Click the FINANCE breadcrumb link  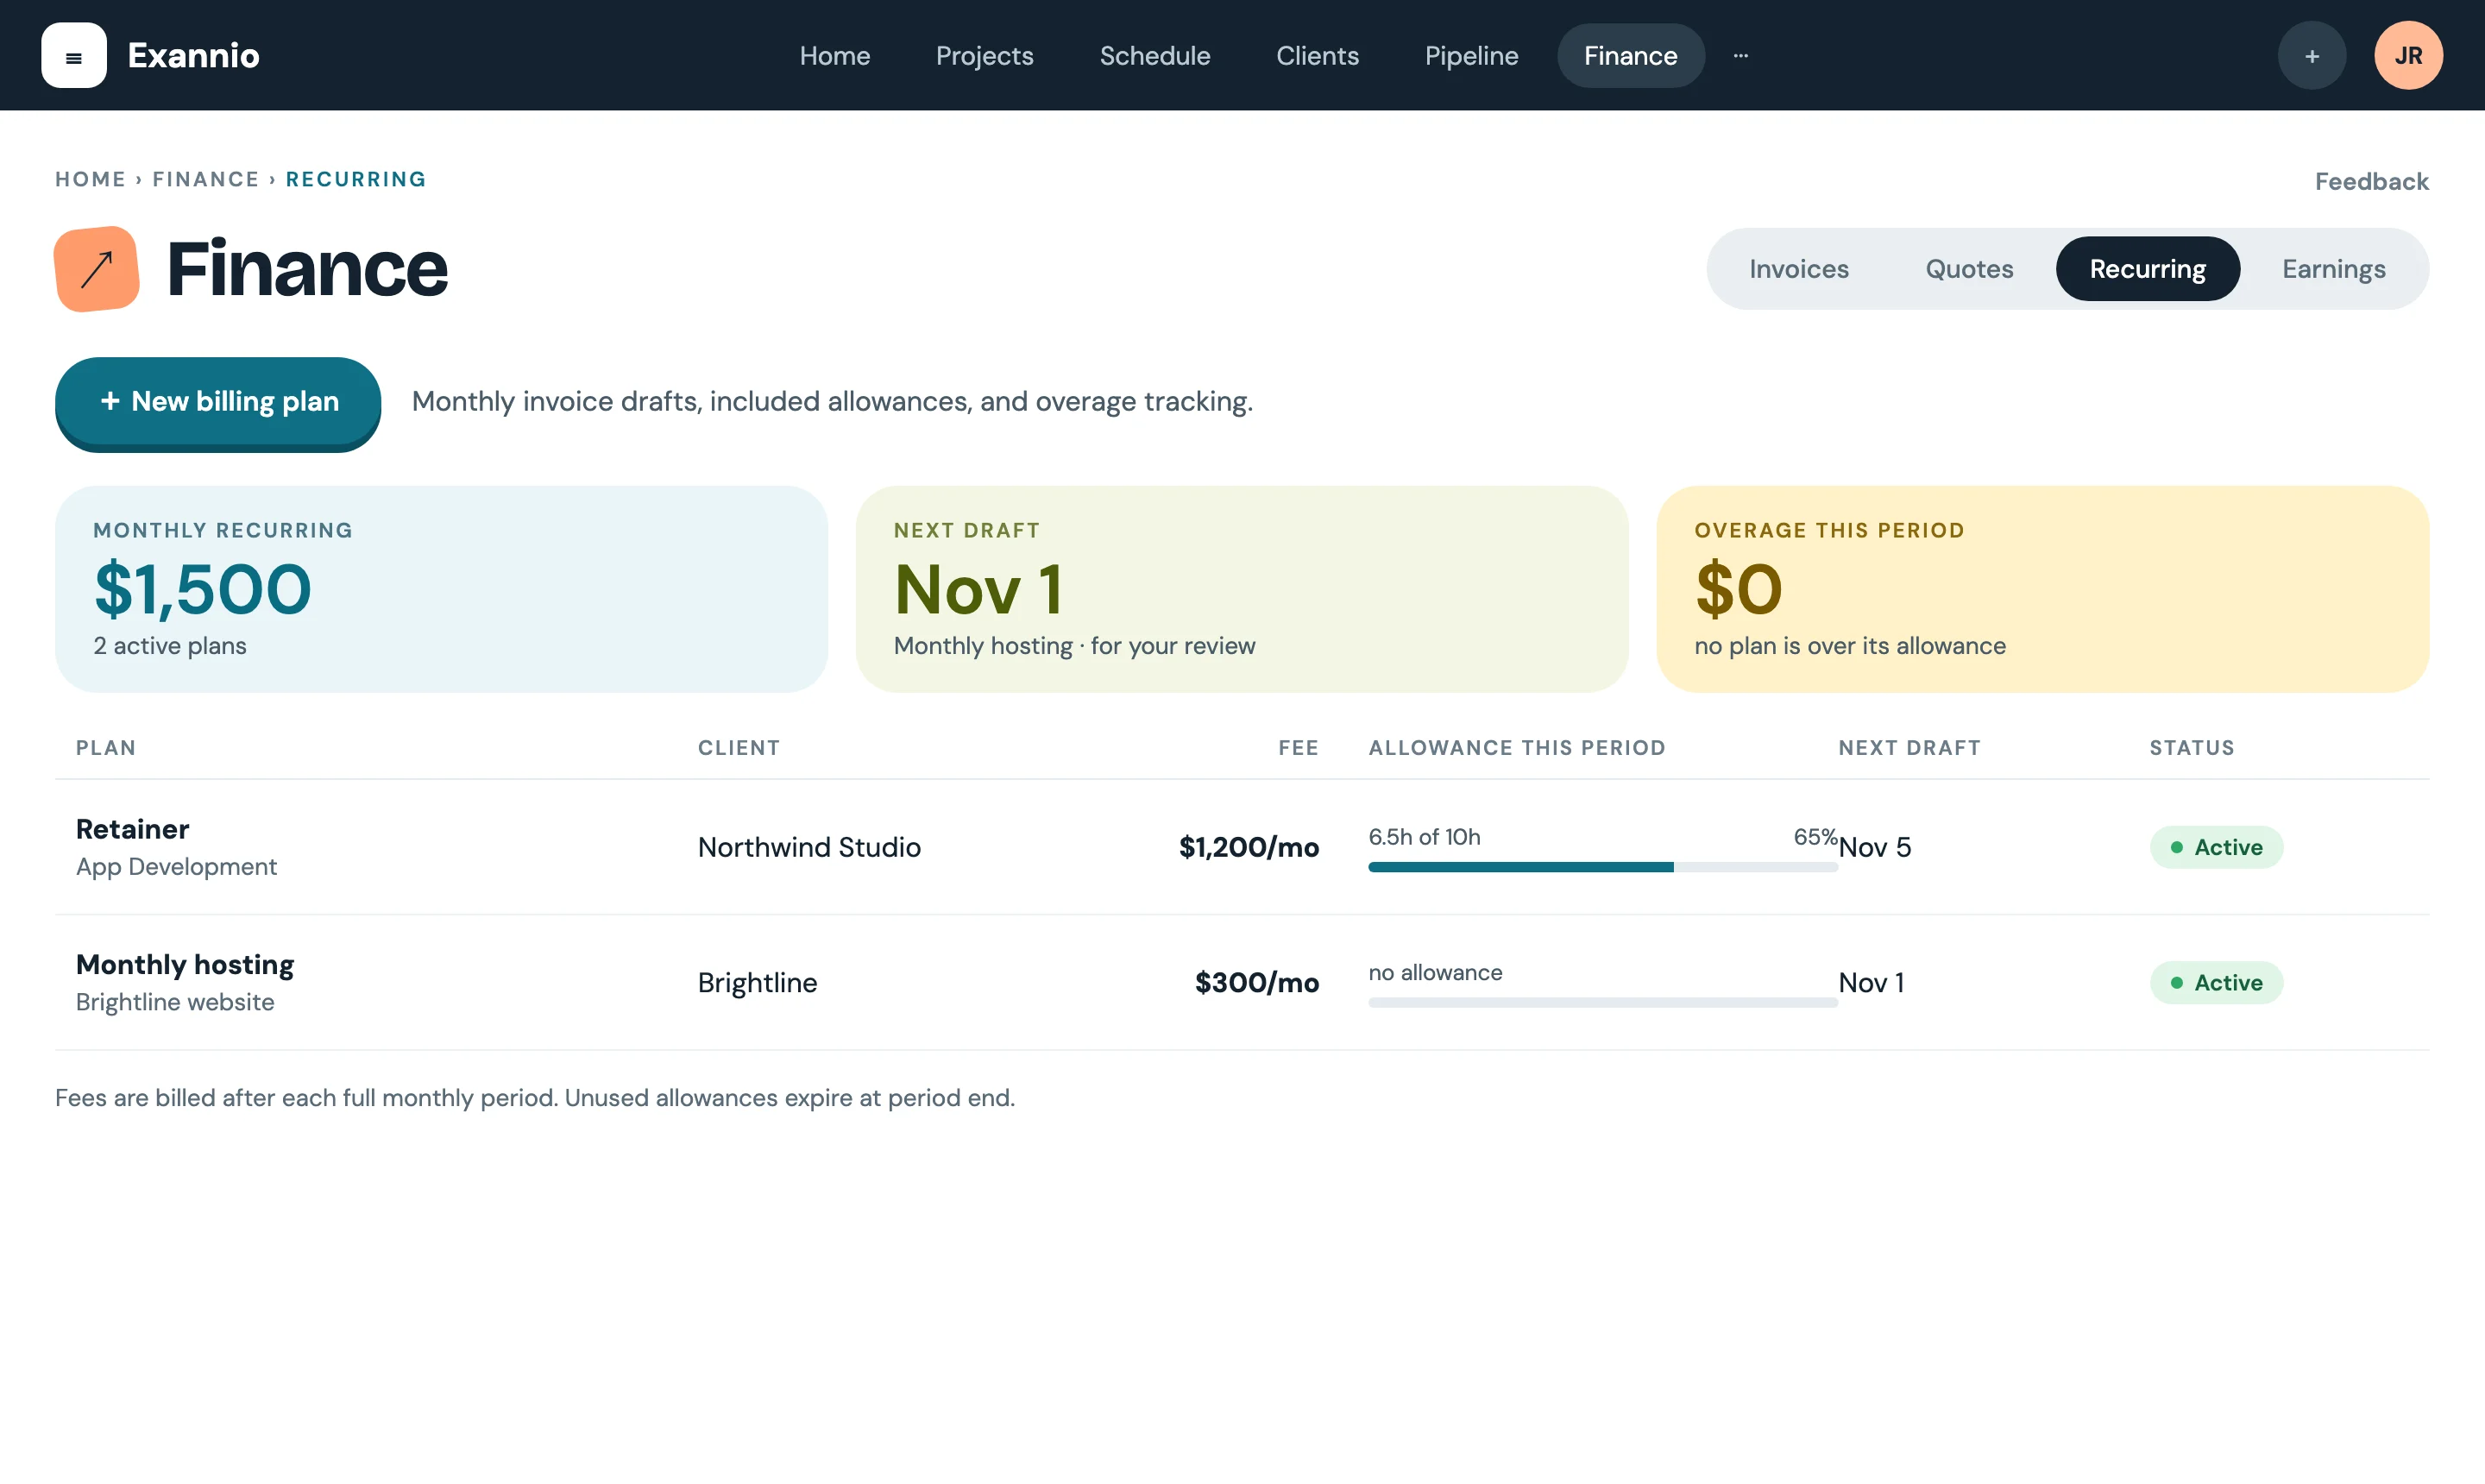(x=205, y=179)
